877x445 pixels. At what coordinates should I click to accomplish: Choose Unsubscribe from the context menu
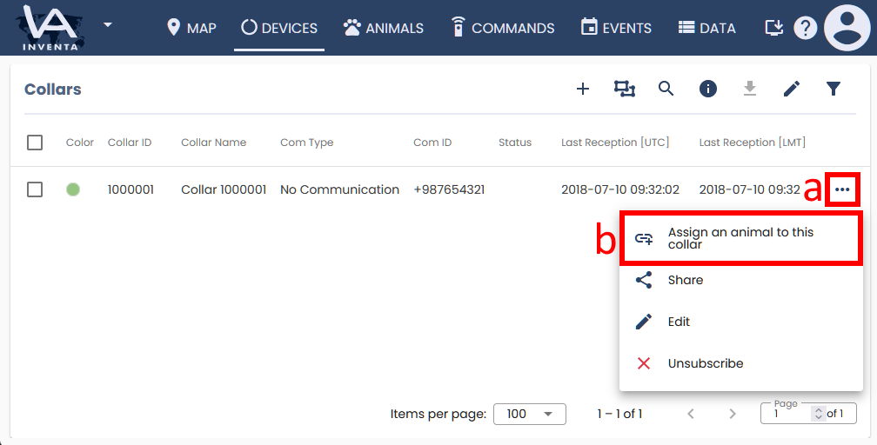coord(705,363)
